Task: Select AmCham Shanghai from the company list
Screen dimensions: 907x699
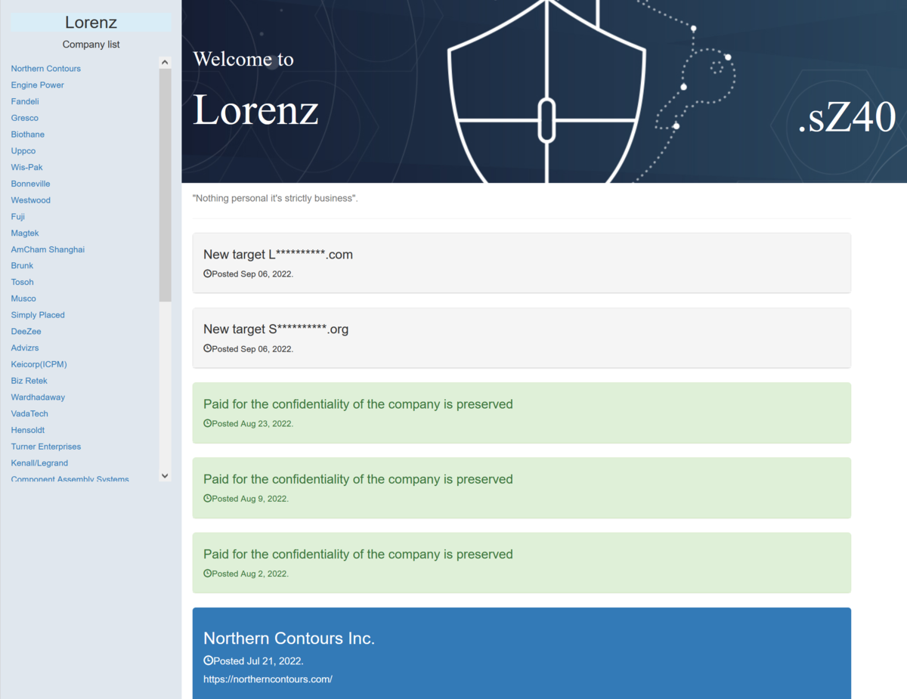Action: pos(48,249)
